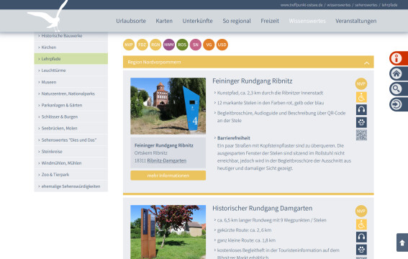Image resolution: width=408 pixels, height=259 pixels.
Task: Open the Veranstaltungen menu item
Action: pyautogui.click(x=355, y=21)
